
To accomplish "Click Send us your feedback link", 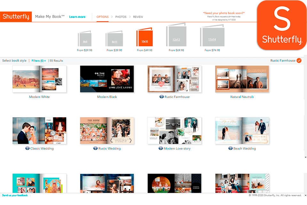I will click(x=15, y=195).
